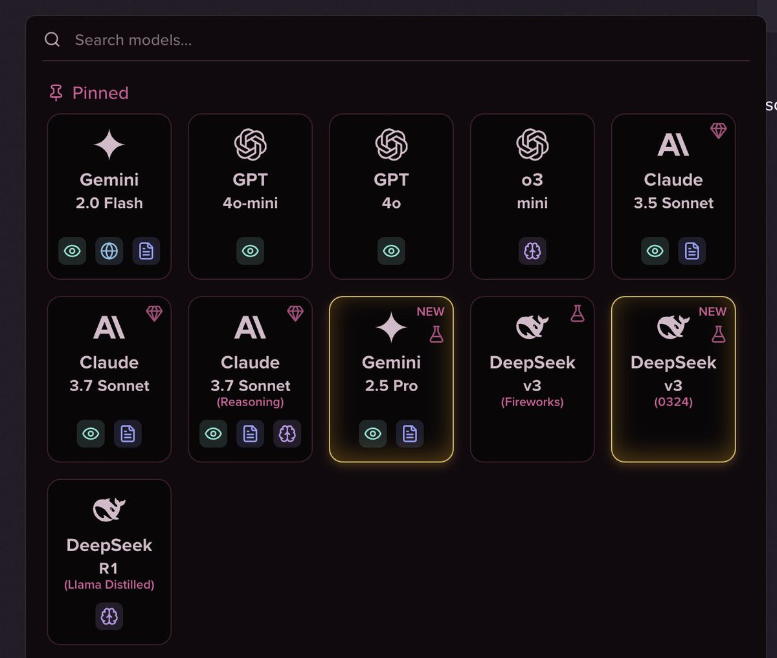Select the GPT 4o model card
This screenshot has height=658, width=777.
pos(392,196)
